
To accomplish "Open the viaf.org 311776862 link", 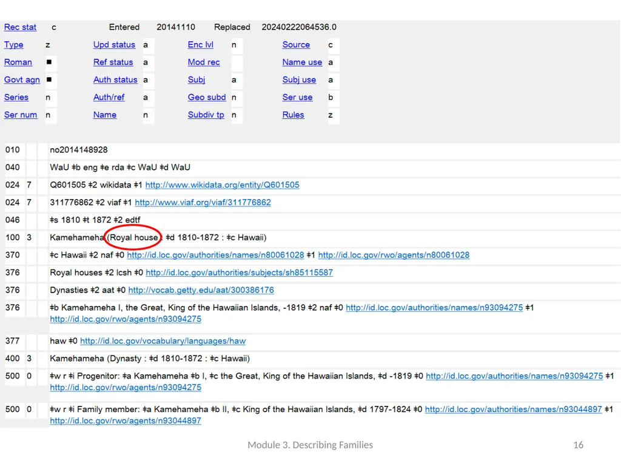I will [203, 202].
